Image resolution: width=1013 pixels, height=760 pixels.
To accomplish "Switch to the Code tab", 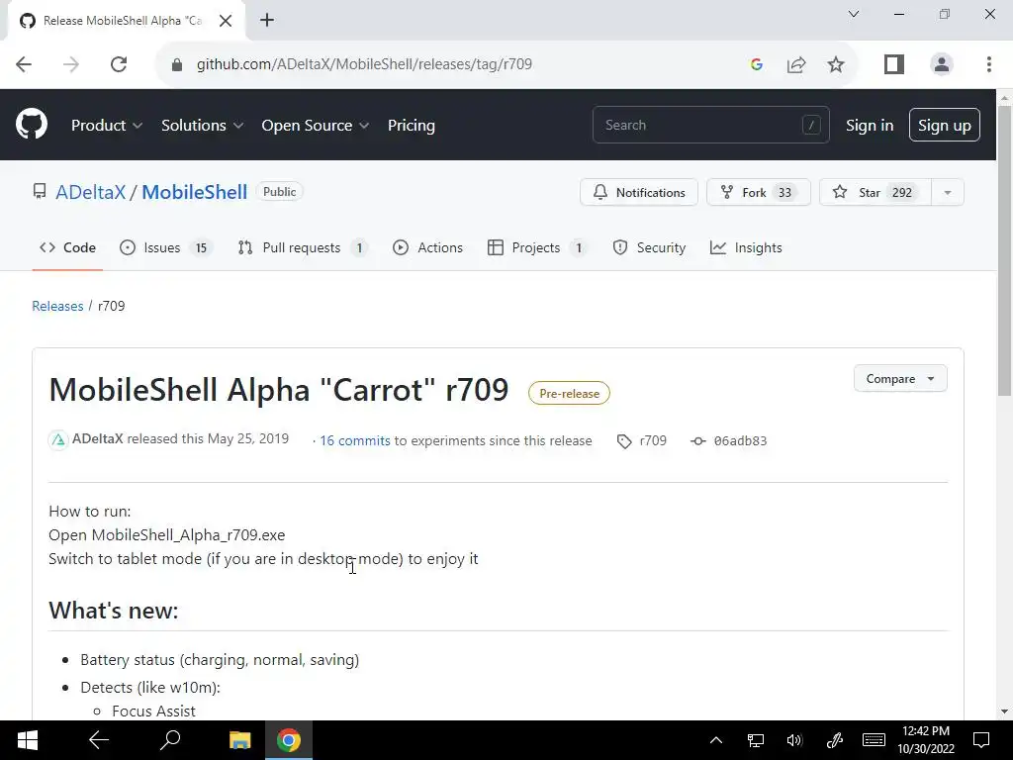I will [67, 247].
